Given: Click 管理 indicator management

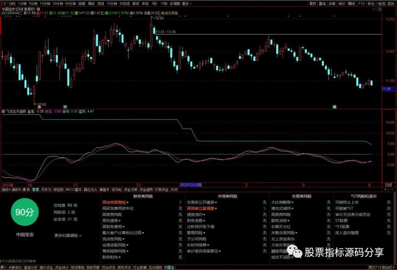Looking at the screenshot, I should 35,189.
